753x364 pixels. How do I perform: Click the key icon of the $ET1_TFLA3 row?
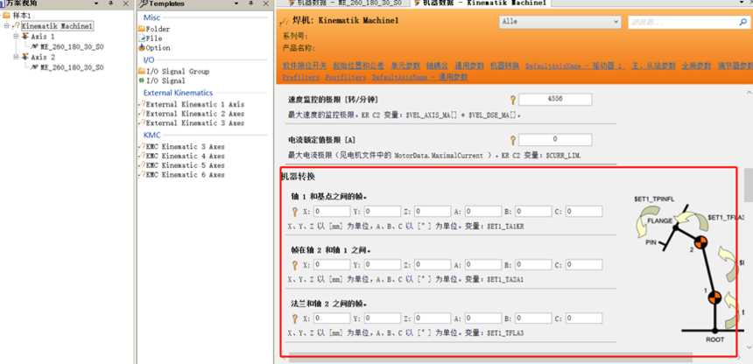(295, 318)
